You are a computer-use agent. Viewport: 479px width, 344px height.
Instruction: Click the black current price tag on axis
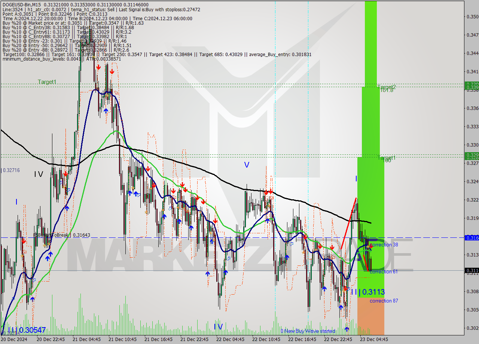click(x=472, y=270)
